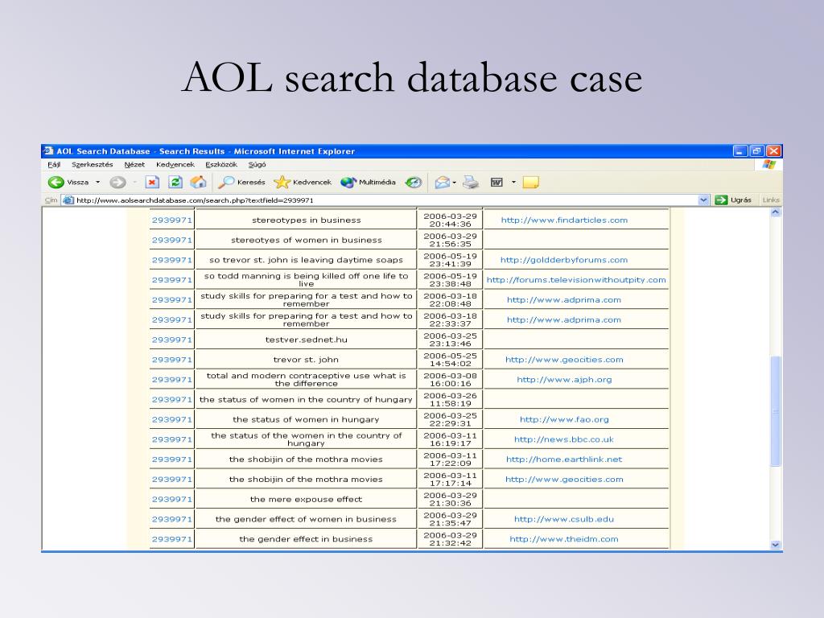Expand the Word edit icon dropdown arrow
The width and height of the screenshot is (824, 618).
[513, 183]
